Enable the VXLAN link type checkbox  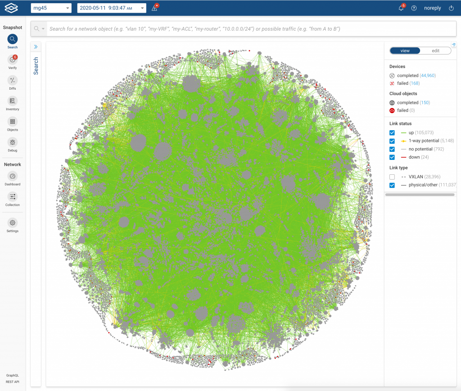coord(392,177)
